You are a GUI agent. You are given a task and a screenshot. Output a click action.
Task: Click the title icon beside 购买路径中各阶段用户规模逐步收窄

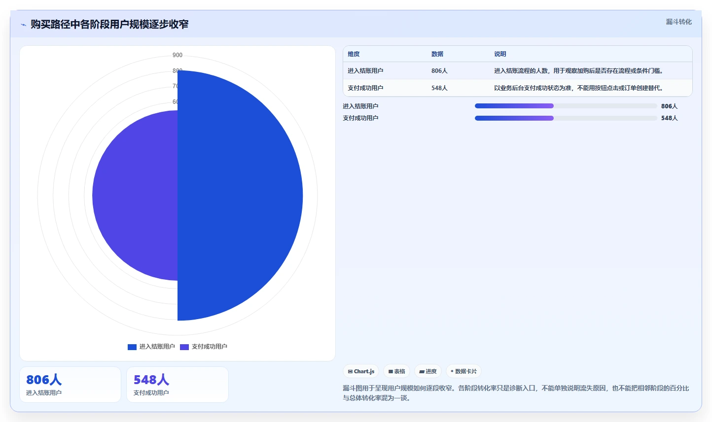click(x=23, y=25)
